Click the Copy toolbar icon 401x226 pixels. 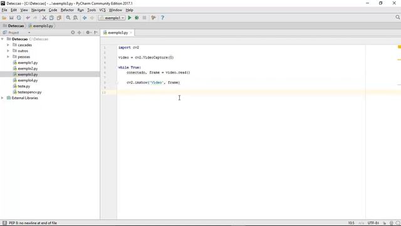click(x=51, y=18)
